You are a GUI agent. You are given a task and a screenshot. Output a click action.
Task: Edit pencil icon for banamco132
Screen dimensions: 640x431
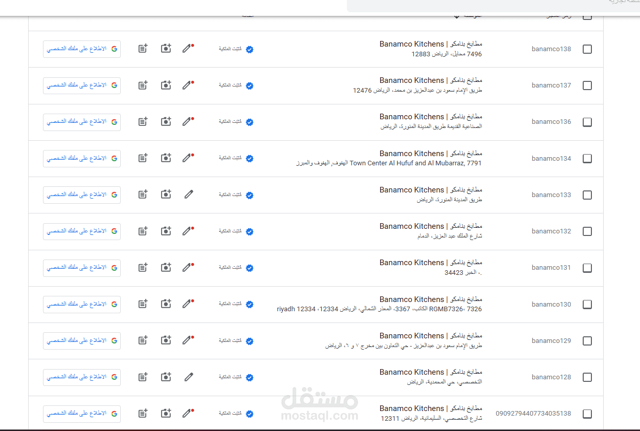[x=188, y=231]
